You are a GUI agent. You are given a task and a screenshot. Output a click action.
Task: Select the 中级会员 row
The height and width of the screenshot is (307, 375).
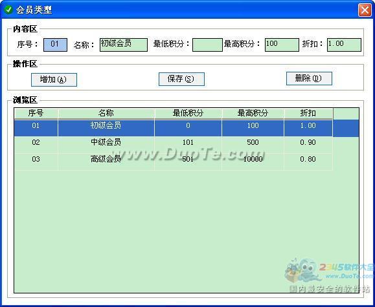187,145
